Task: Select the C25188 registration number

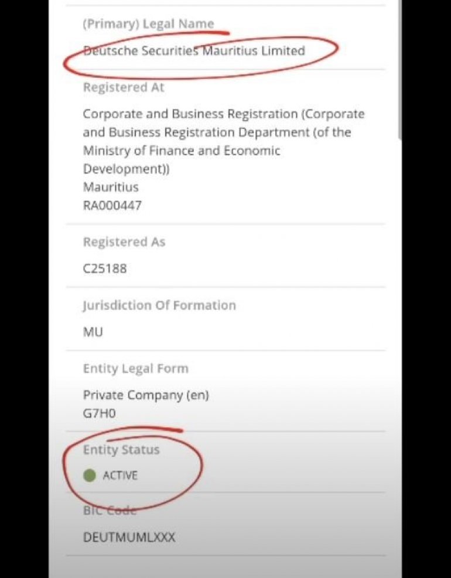Action: [x=105, y=269]
